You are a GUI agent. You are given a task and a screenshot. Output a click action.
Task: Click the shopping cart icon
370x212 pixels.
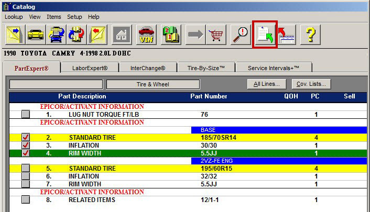[x=216, y=35]
